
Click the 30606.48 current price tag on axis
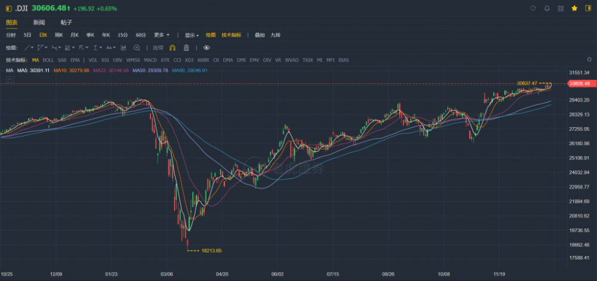[x=578, y=84]
